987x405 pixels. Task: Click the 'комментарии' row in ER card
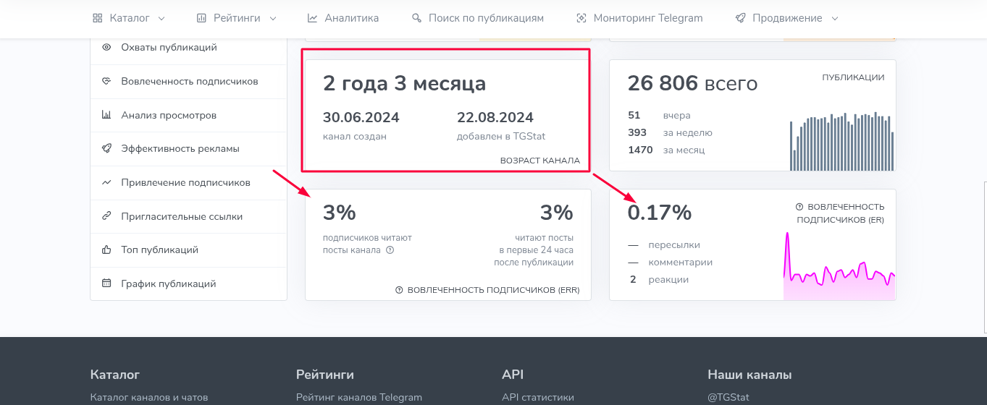[x=671, y=262]
